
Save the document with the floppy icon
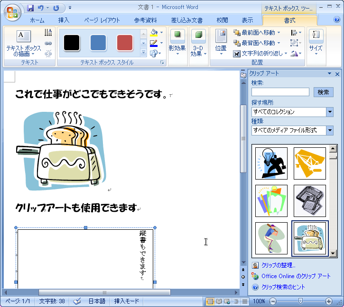point(30,8)
